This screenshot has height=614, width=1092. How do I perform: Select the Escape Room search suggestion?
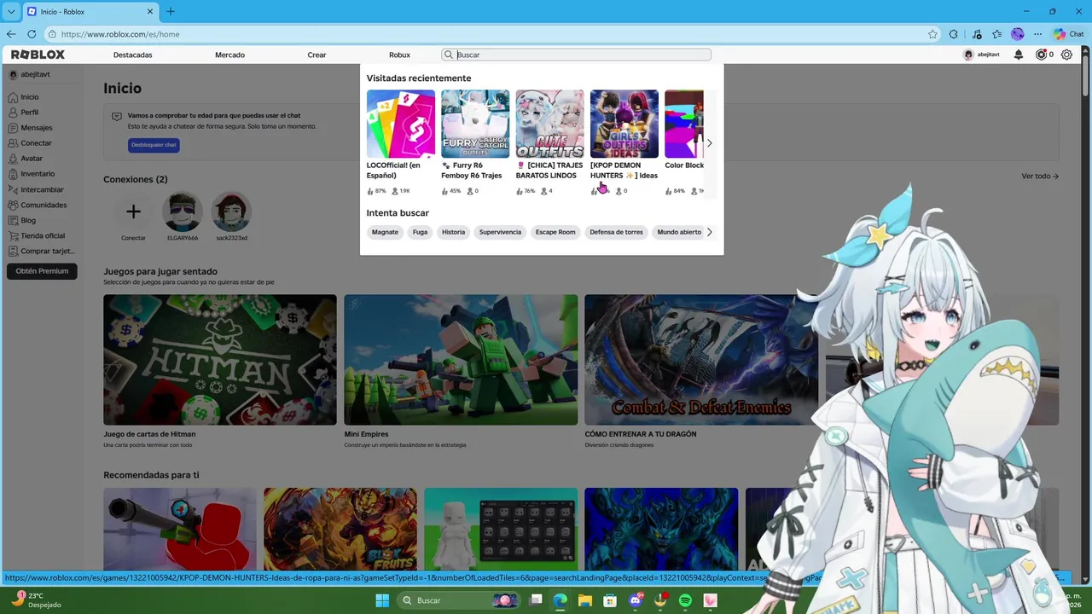(x=555, y=232)
